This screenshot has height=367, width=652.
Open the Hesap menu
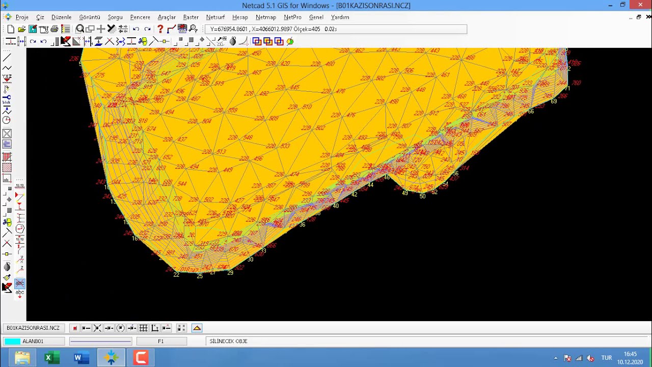pyautogui.click(x=240, y=17)
